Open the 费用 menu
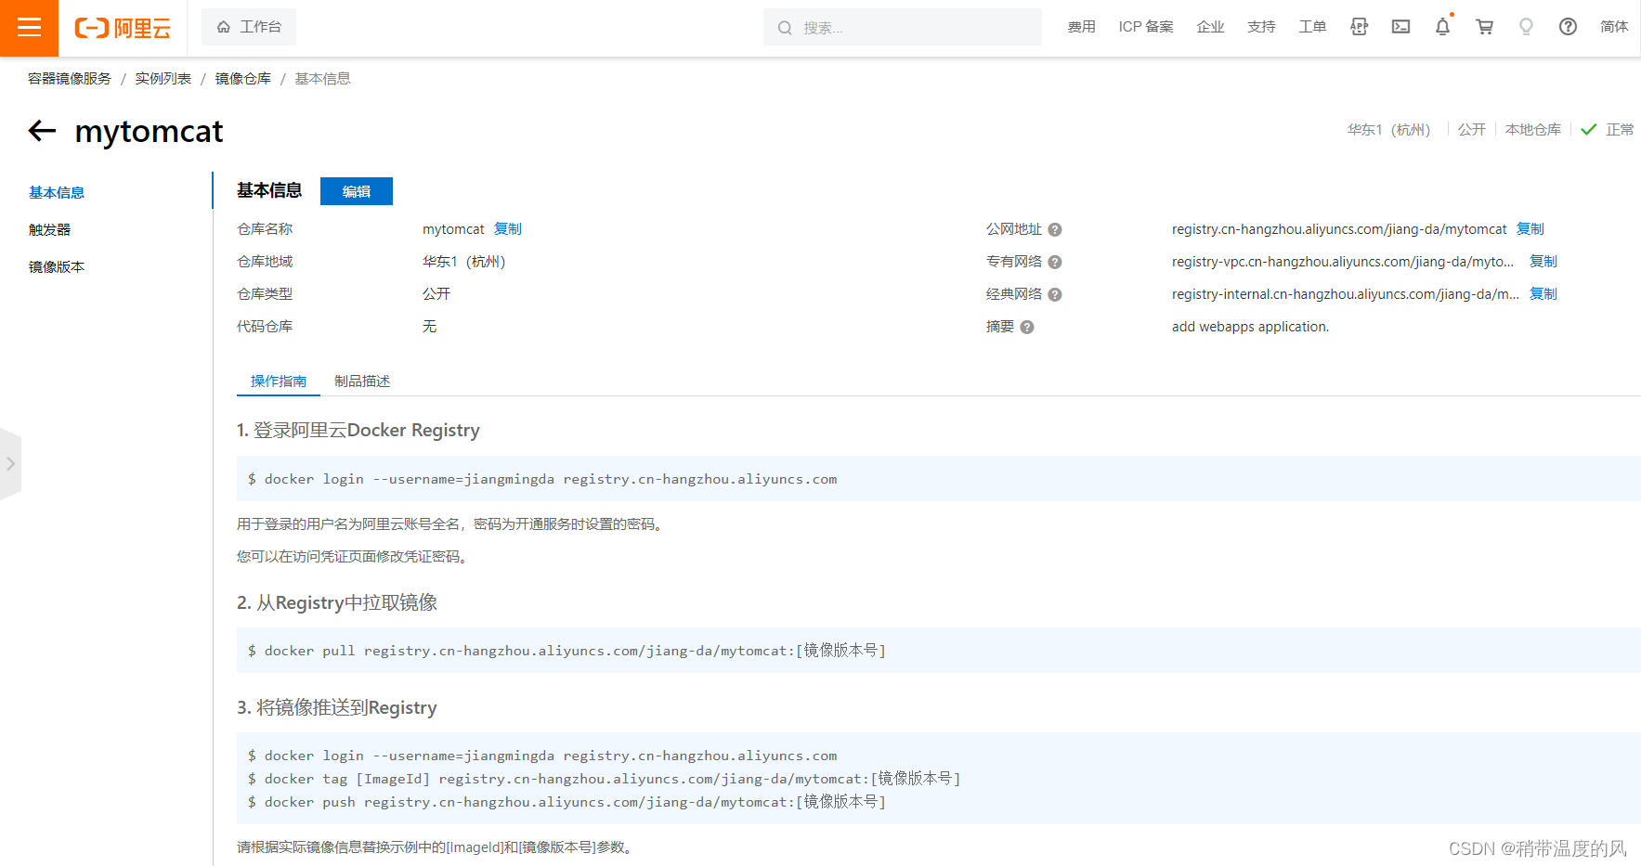 [x=1081, y=27]
